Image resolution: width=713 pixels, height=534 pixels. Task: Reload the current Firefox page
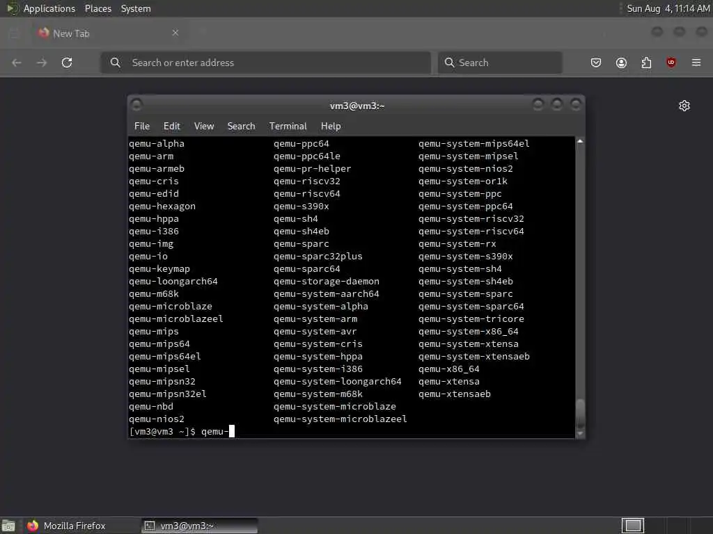(67, 63)
